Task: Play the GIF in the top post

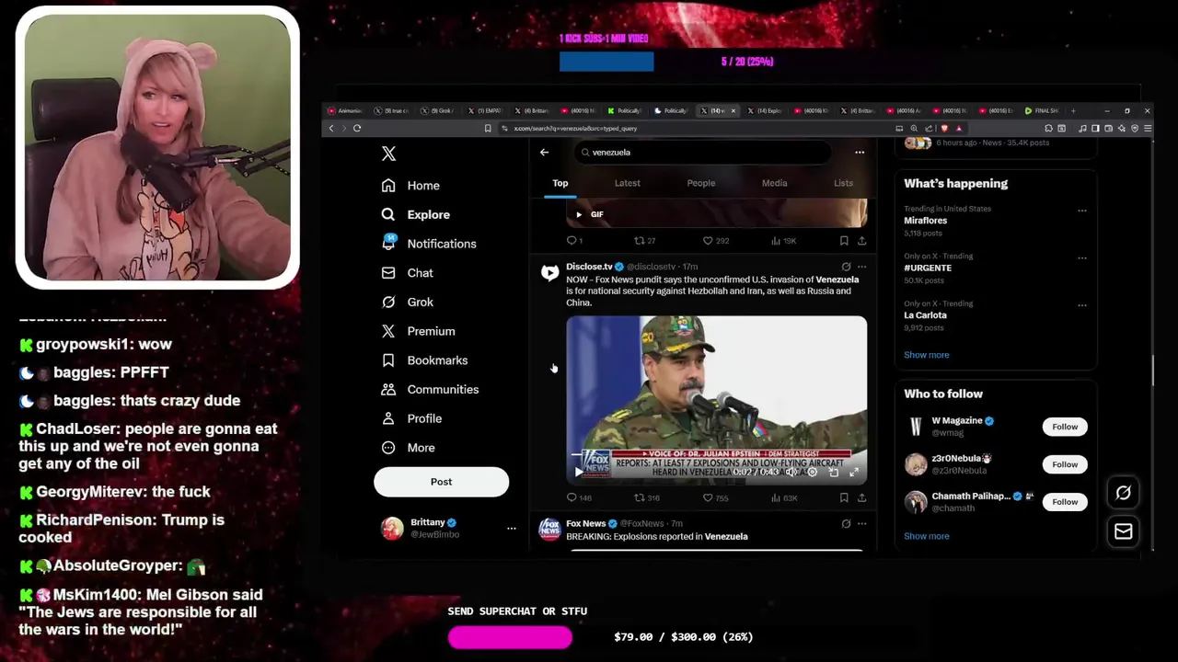Action: (x=579, y=214)
